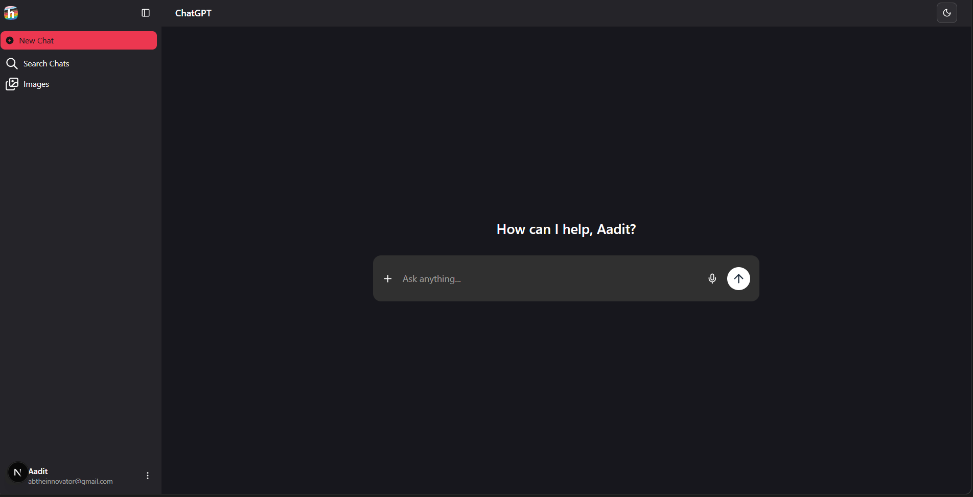Click the plus attach icon in prompt box
This screenshot has height=497, width=973.
tap(388, 278)
